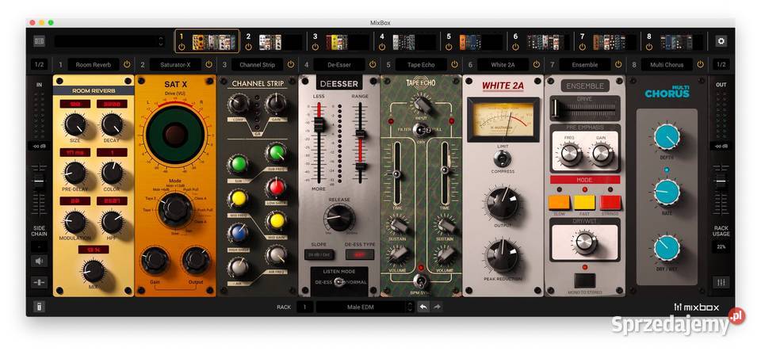This screenshot has height=351, width=761.
Task: Click the MONO TO STEREO button
Action: [x=584, y=280]
